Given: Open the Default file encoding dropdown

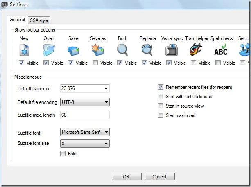Looking at the screenshot, I should [x=85, y=102].
